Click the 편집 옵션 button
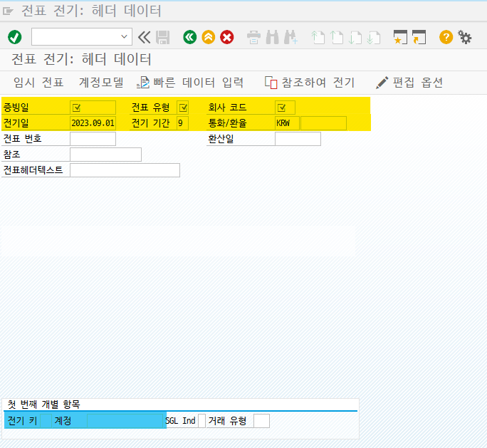 [409, 83]
